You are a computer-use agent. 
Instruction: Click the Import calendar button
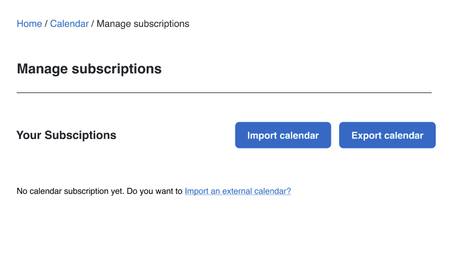point(283,135)
